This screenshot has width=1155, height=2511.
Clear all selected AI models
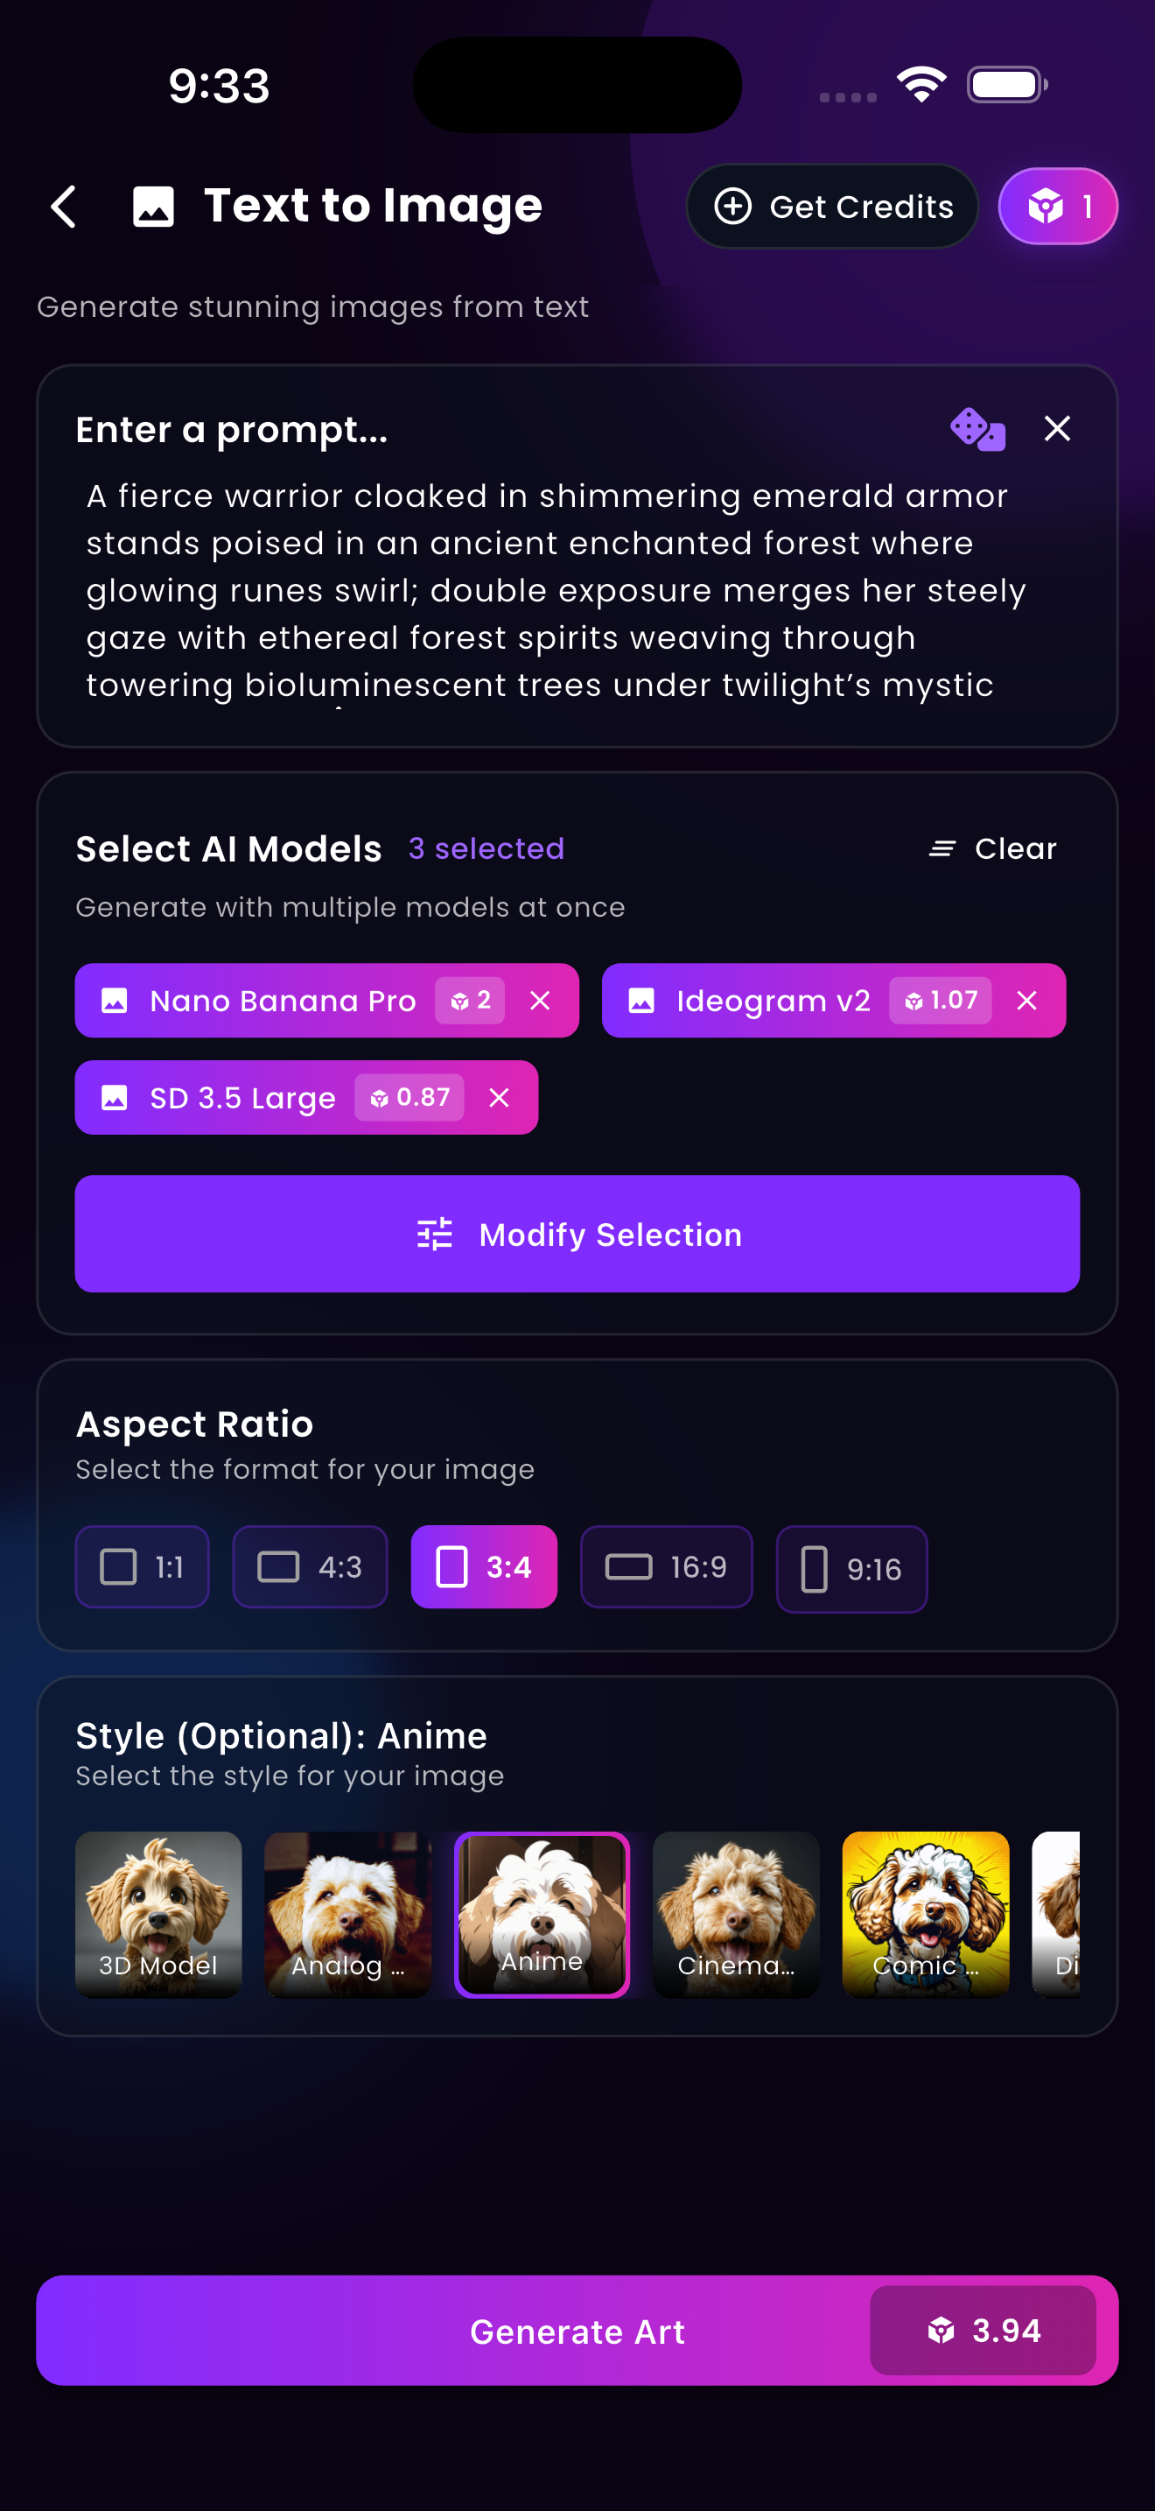point(992,848)
